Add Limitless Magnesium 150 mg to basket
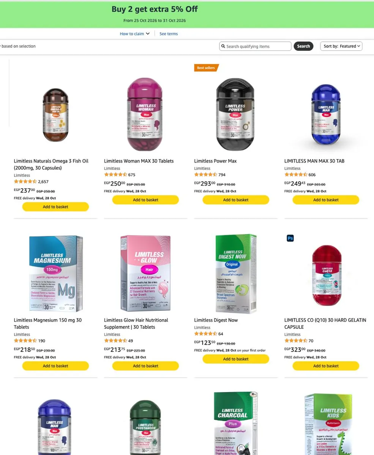The image size is (374, 455). (55, 366)
